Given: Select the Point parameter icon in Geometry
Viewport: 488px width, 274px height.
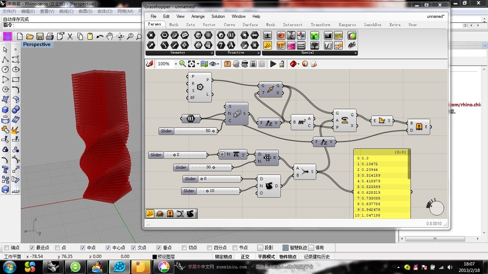Looking at the screenshot, I should pyautogui.click(x=151, y=35).
